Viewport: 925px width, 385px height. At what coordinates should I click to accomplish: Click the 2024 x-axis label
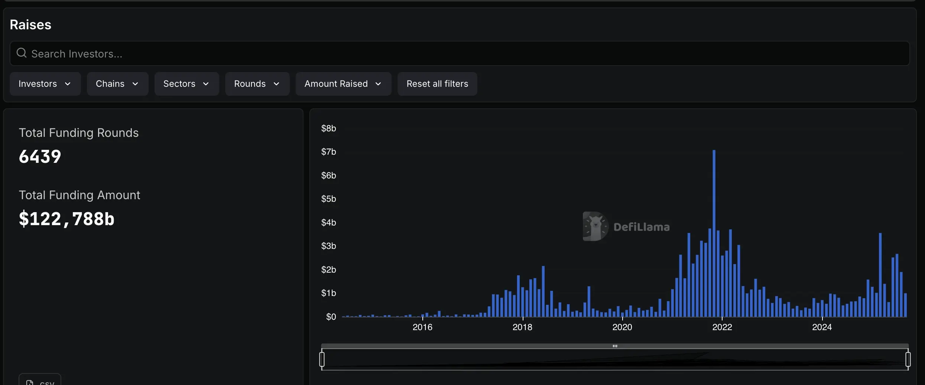pos(822,327)
